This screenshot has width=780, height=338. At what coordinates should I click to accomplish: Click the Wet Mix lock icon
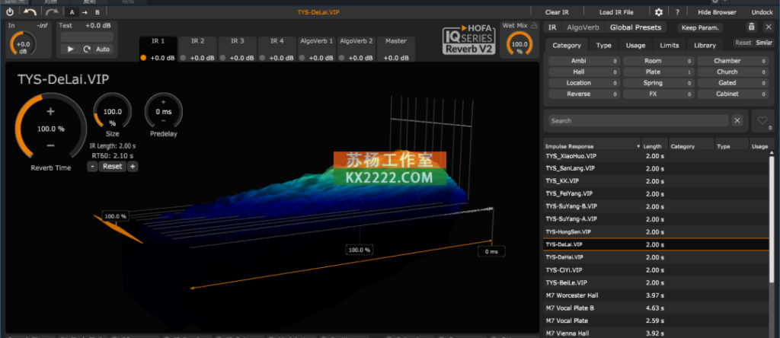[x=534, y=25]
